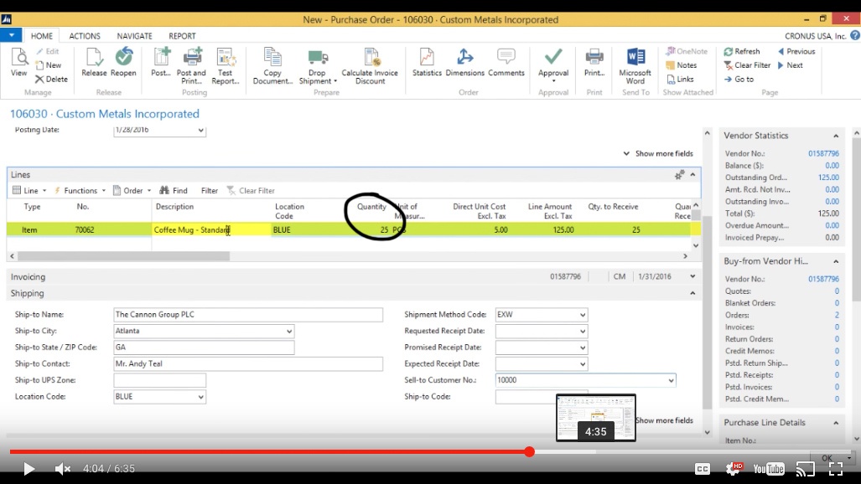Open the Posting Date dropdown
Image resolution: width=861 pixels, height=484 pixels.
pyautogui.click(x=200, y=131)
